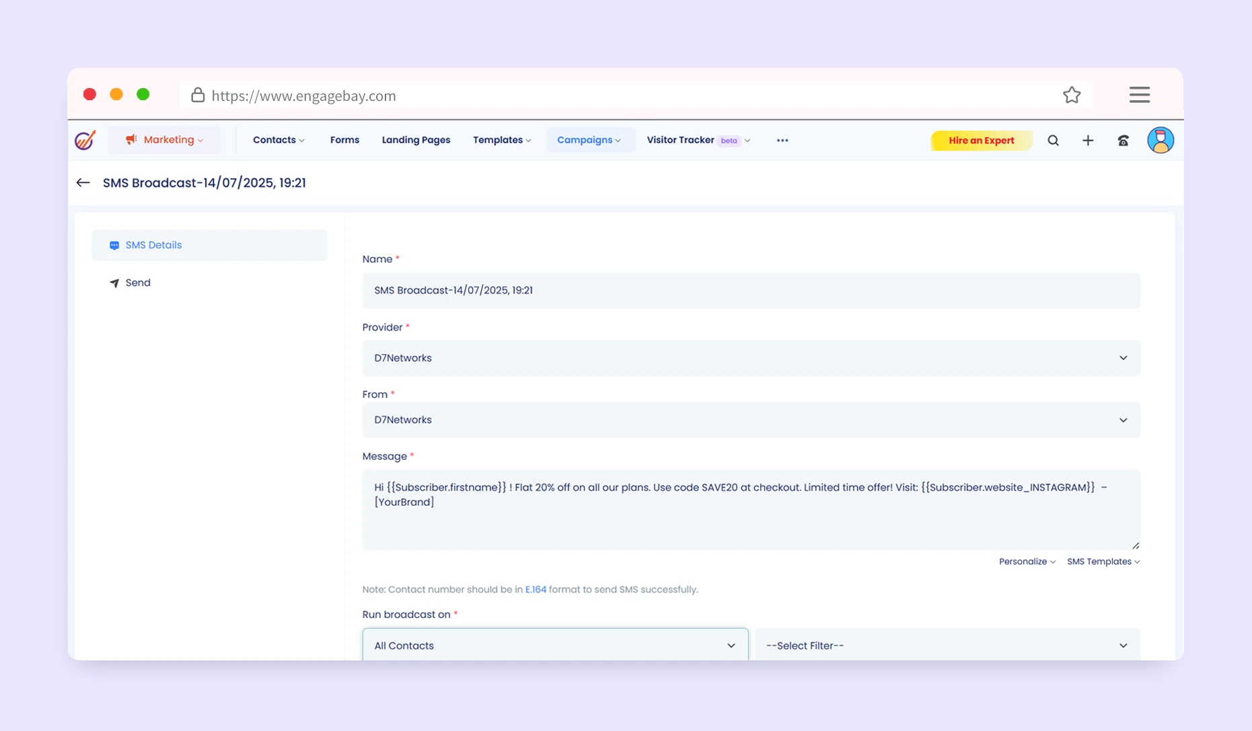
Task: Click the three-dots more menu in navbar
Action: (782, 141)
